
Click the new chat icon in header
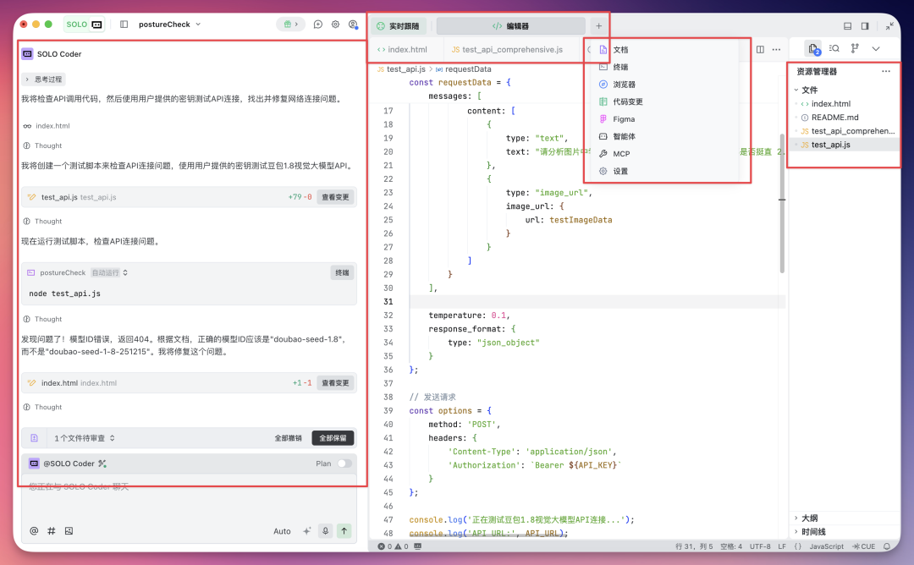[318, 25]
